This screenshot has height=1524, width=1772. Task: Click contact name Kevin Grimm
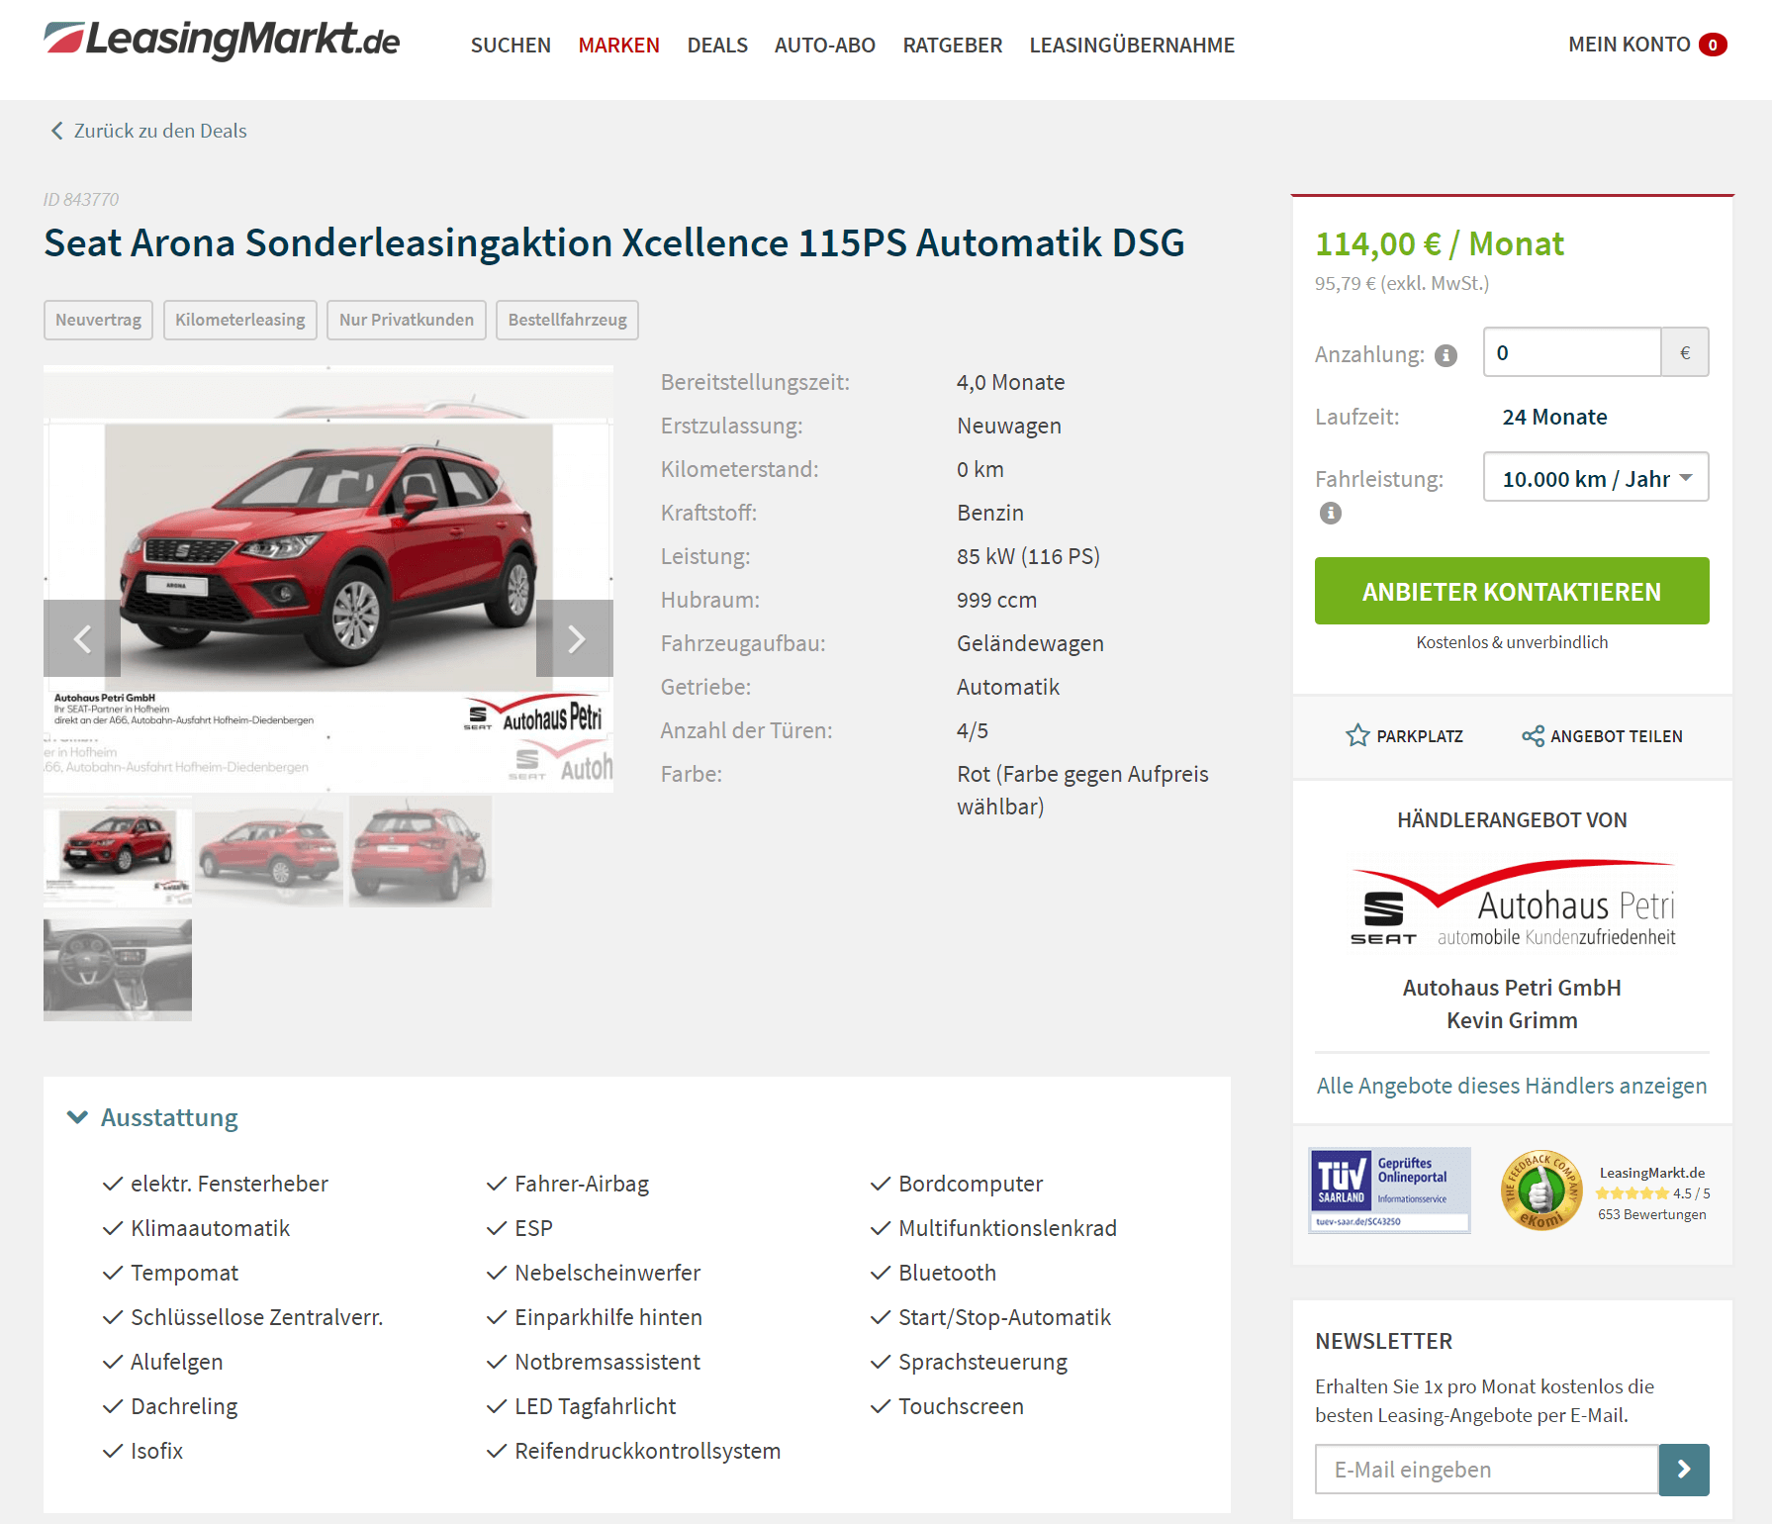click(x=1512, y=1020)
